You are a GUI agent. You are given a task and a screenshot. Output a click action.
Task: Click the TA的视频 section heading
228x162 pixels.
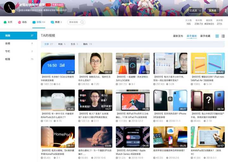point(48,36)
